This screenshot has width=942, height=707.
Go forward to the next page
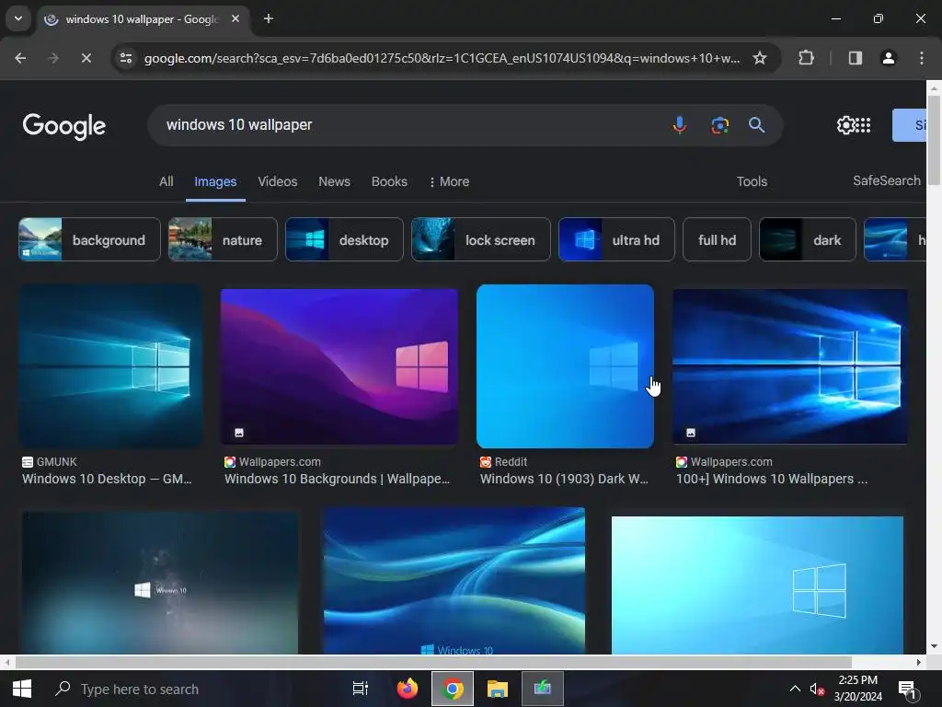coord(52,58)
